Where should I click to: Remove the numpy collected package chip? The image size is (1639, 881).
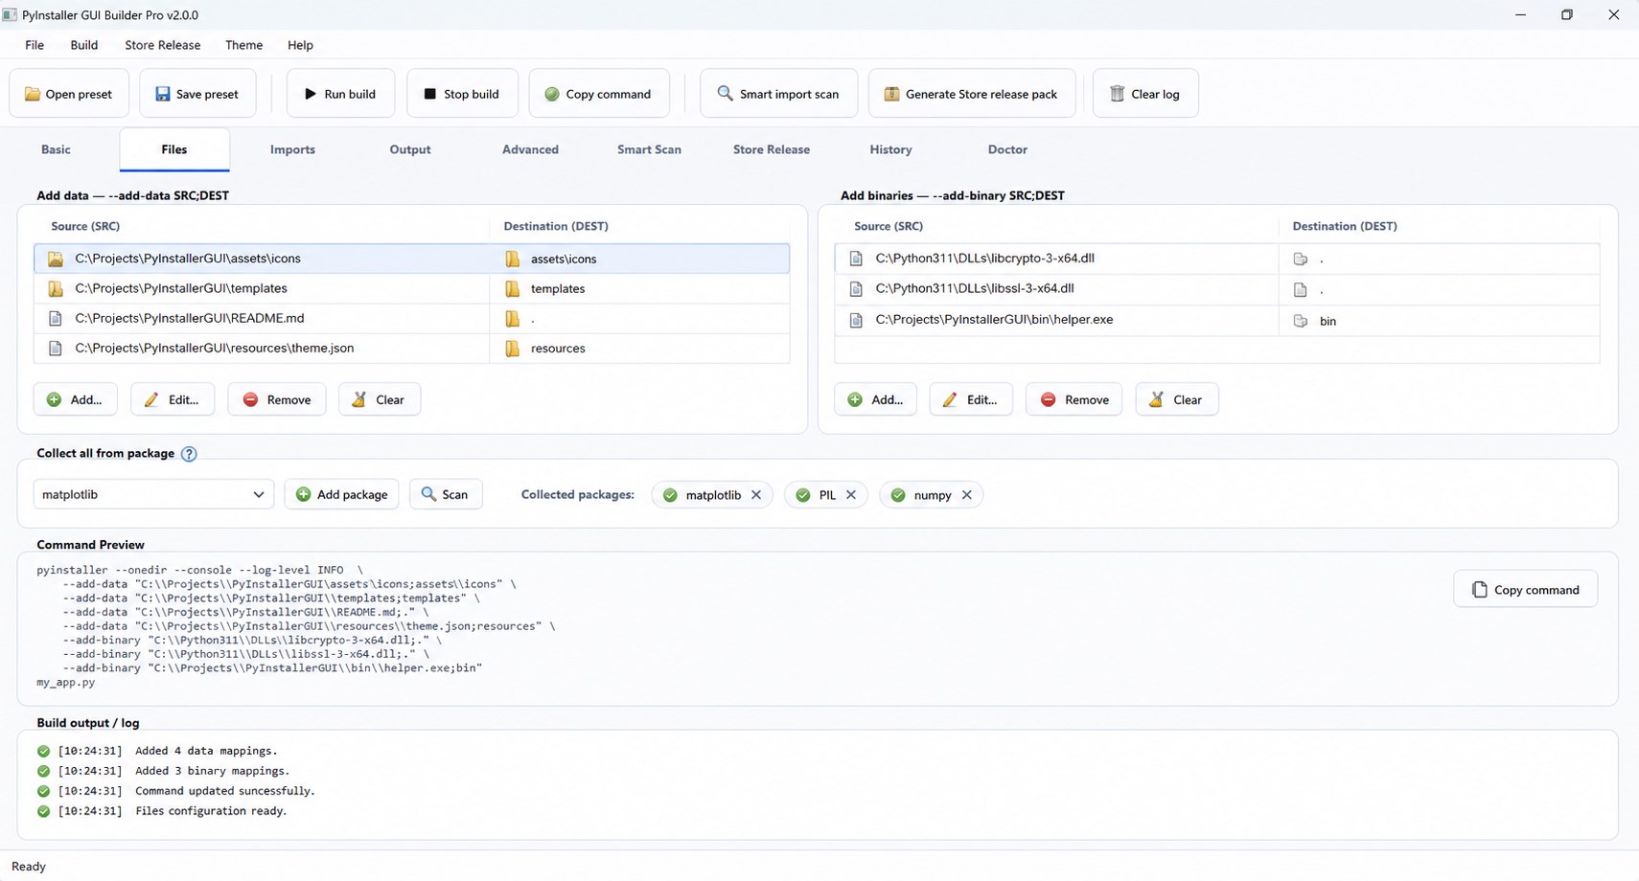[x=967, y=495]
